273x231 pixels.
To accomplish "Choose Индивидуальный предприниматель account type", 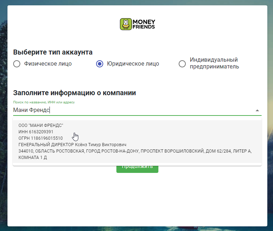I will tap(182, 64).
